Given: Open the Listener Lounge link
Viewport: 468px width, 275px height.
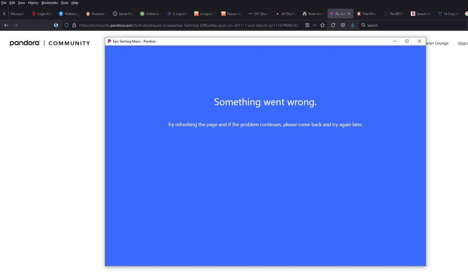Looking at the screenshot, I should (437, 43).
